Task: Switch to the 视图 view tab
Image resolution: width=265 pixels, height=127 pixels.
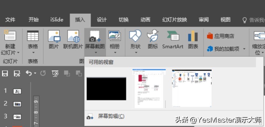Action: tap(225, 20)
